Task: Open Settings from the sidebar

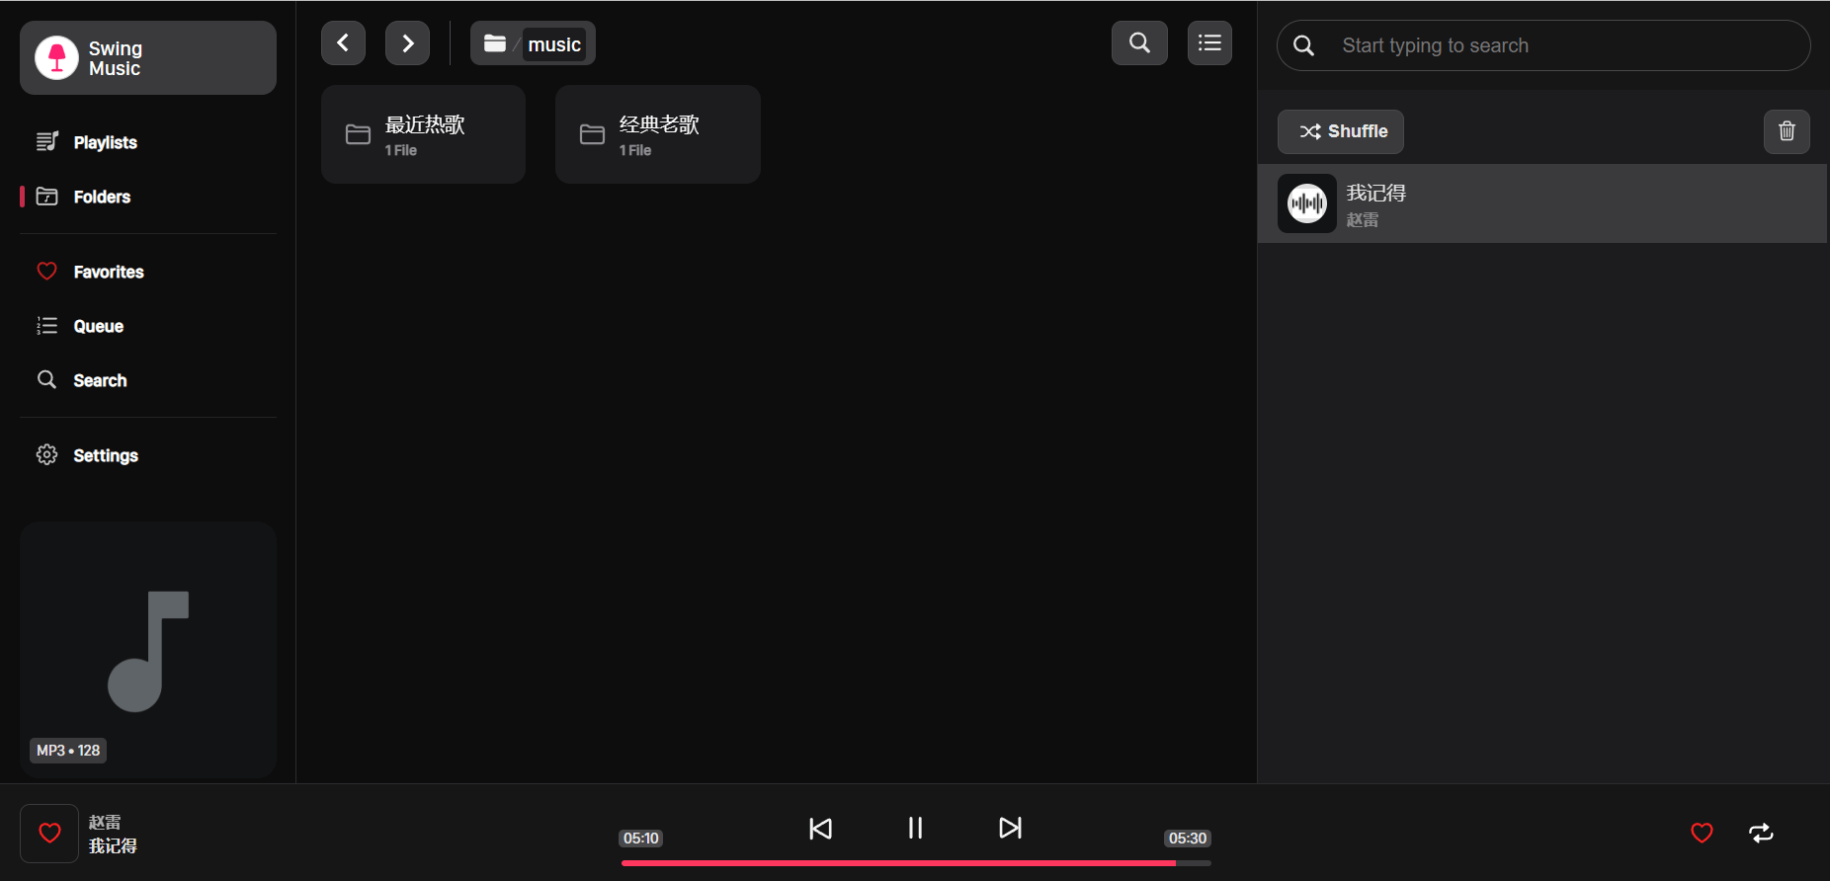Action: point(105,455)
